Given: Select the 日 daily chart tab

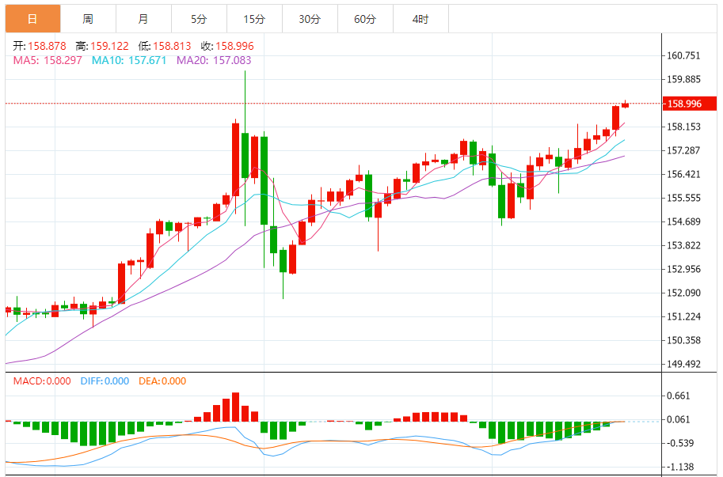Looking at the screenshot, I should (32, 19).
